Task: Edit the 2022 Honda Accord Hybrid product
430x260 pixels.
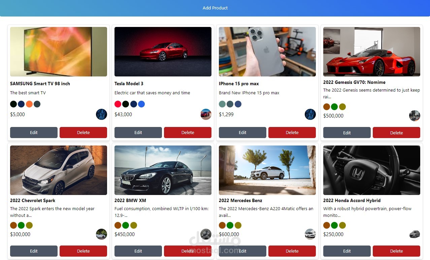Action: pyautogui.click(x=346, y=251)
